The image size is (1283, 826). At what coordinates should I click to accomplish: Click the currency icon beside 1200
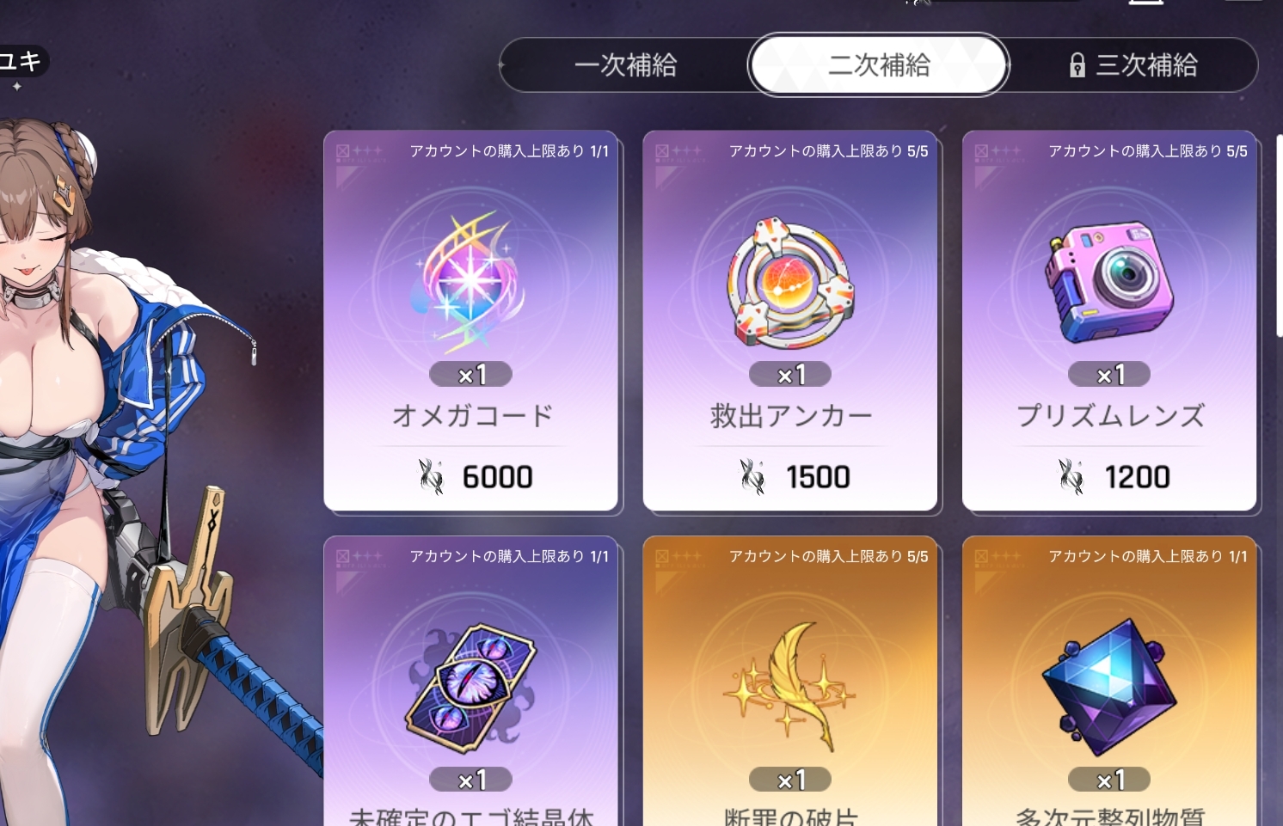pos(1071,477)
